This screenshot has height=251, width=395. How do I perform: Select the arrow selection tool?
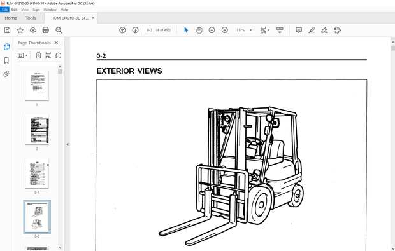click(186, 30)
